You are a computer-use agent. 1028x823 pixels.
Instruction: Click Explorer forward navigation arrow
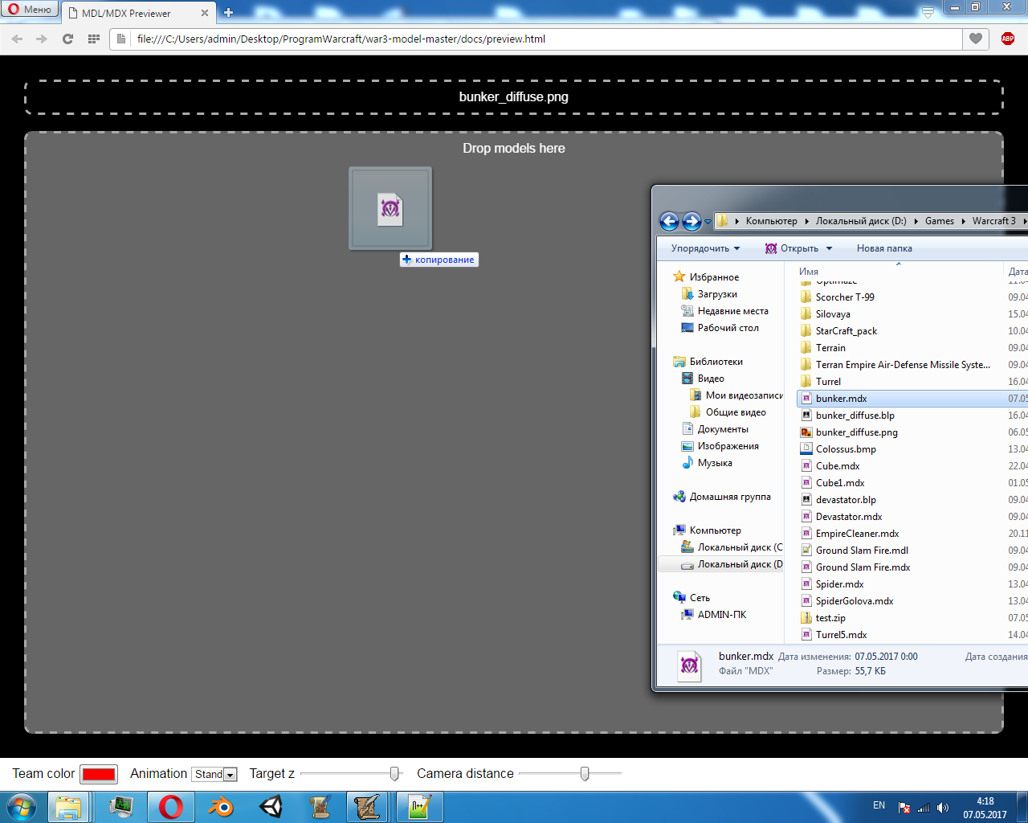click(691, 221)
